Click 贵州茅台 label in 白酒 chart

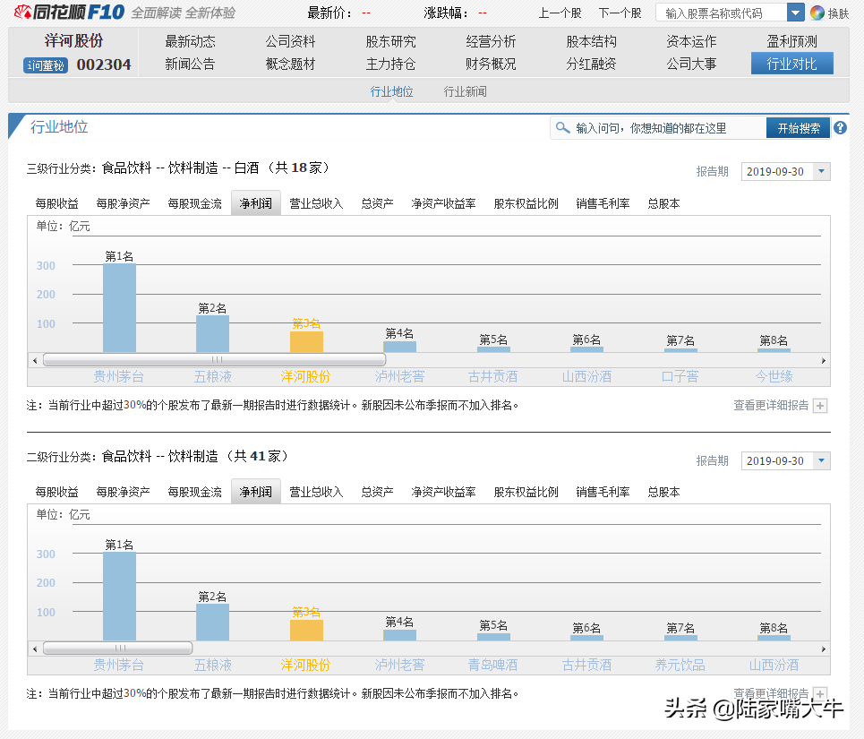pos(118,376)
